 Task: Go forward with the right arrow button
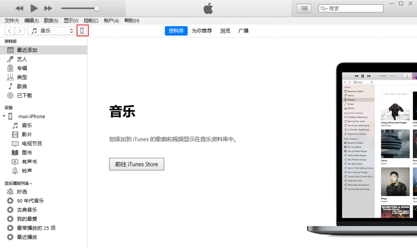click(x=19, y=31)
